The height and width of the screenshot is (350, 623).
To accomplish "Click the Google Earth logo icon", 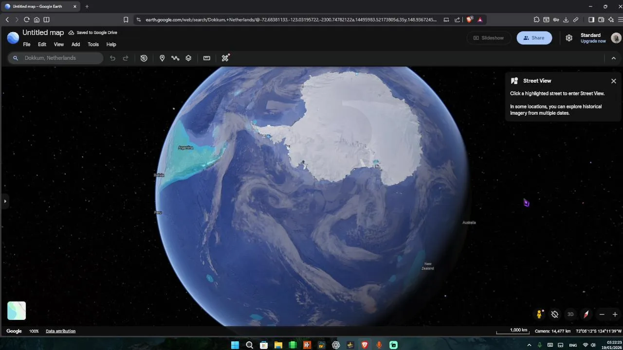I will pyautogui.click(x=13, y=37).
